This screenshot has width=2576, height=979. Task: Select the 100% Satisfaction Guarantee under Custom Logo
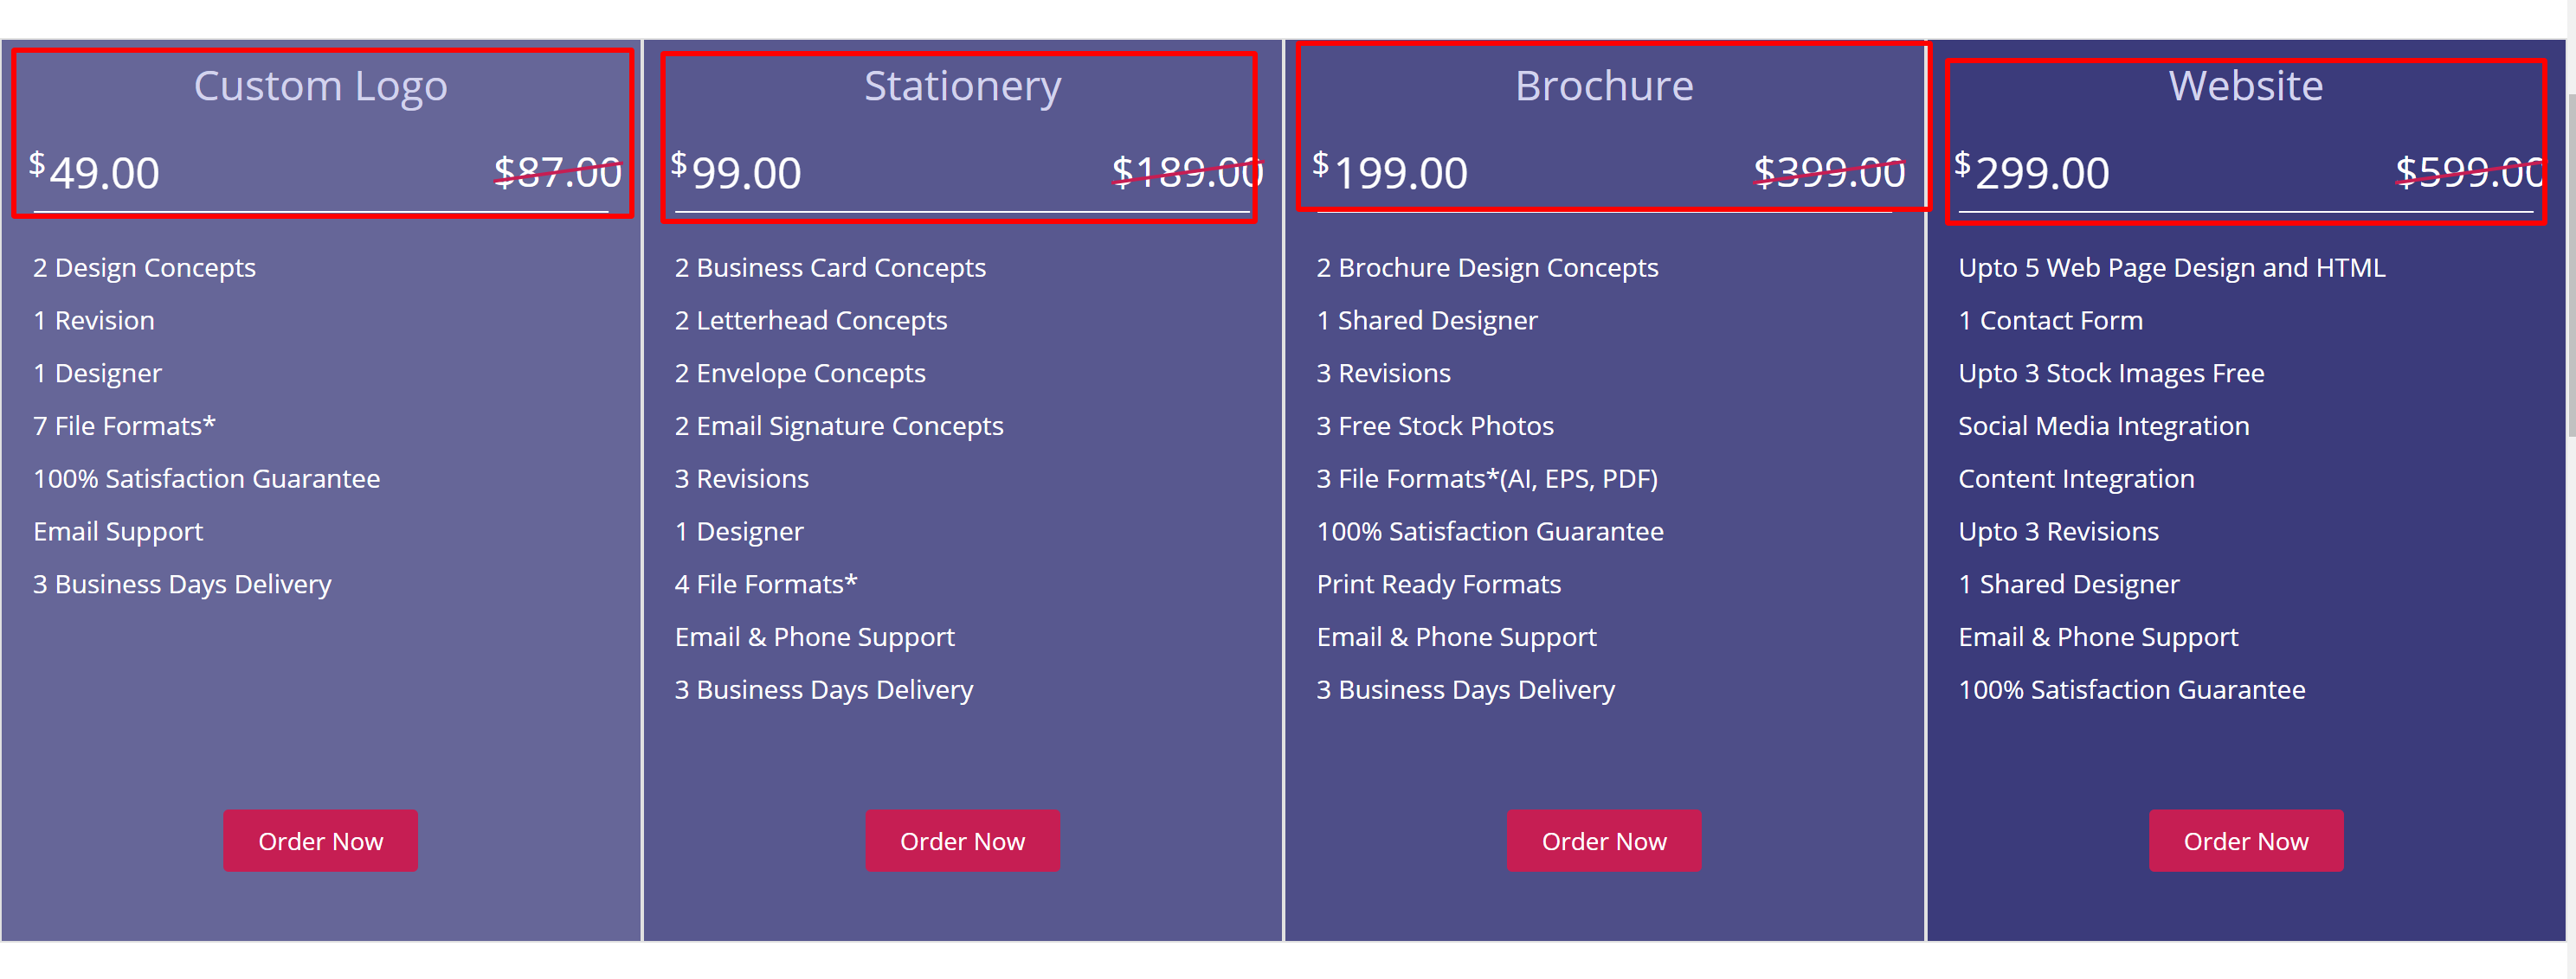206,477
